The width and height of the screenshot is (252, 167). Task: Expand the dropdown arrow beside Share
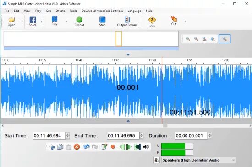(41, 22)
